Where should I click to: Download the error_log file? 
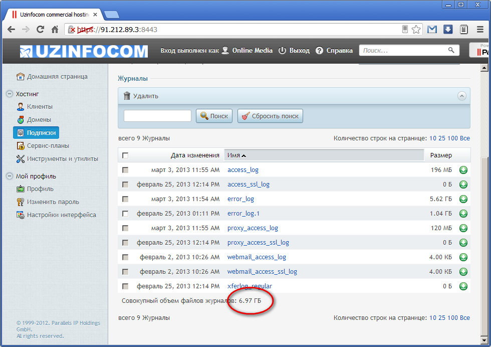463,199
